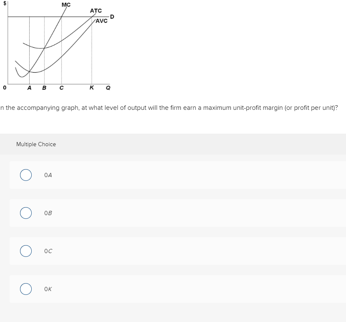Select the 0K answer text label
This screenshot has height=322, width=346.
pyautogui.click(x=47, y=289)
